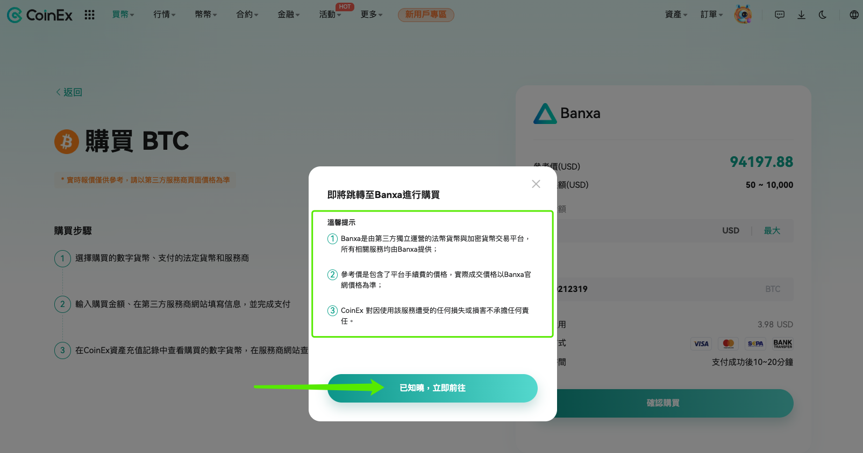Open the user avatar profile

coord(743,14)
